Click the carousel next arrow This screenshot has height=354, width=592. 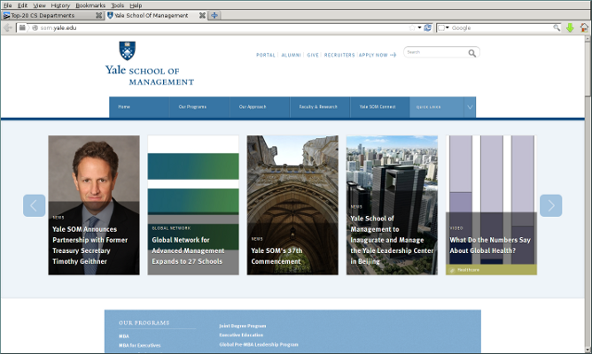(x=551, y=205)
